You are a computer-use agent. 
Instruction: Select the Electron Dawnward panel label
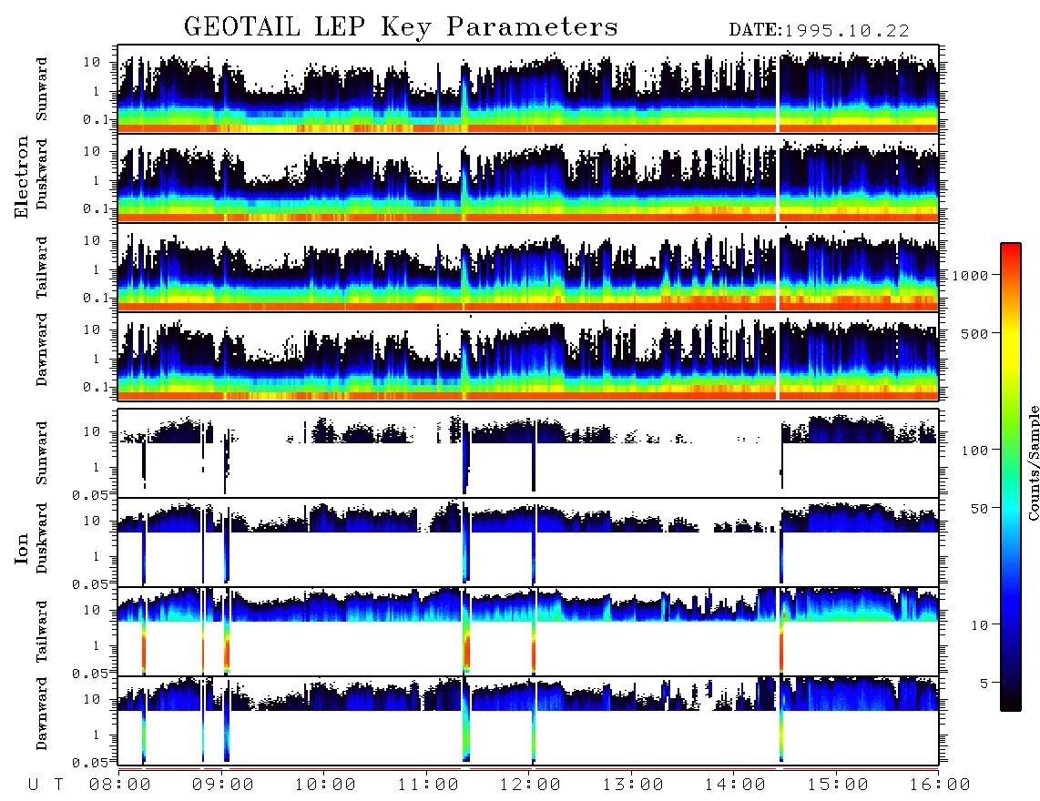point(42,350)
